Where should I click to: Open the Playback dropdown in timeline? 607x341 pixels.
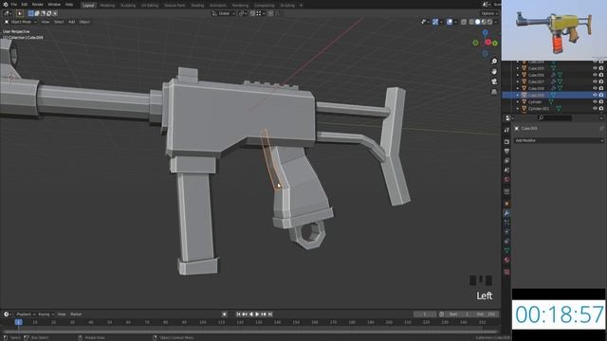[x=26, y=314]
